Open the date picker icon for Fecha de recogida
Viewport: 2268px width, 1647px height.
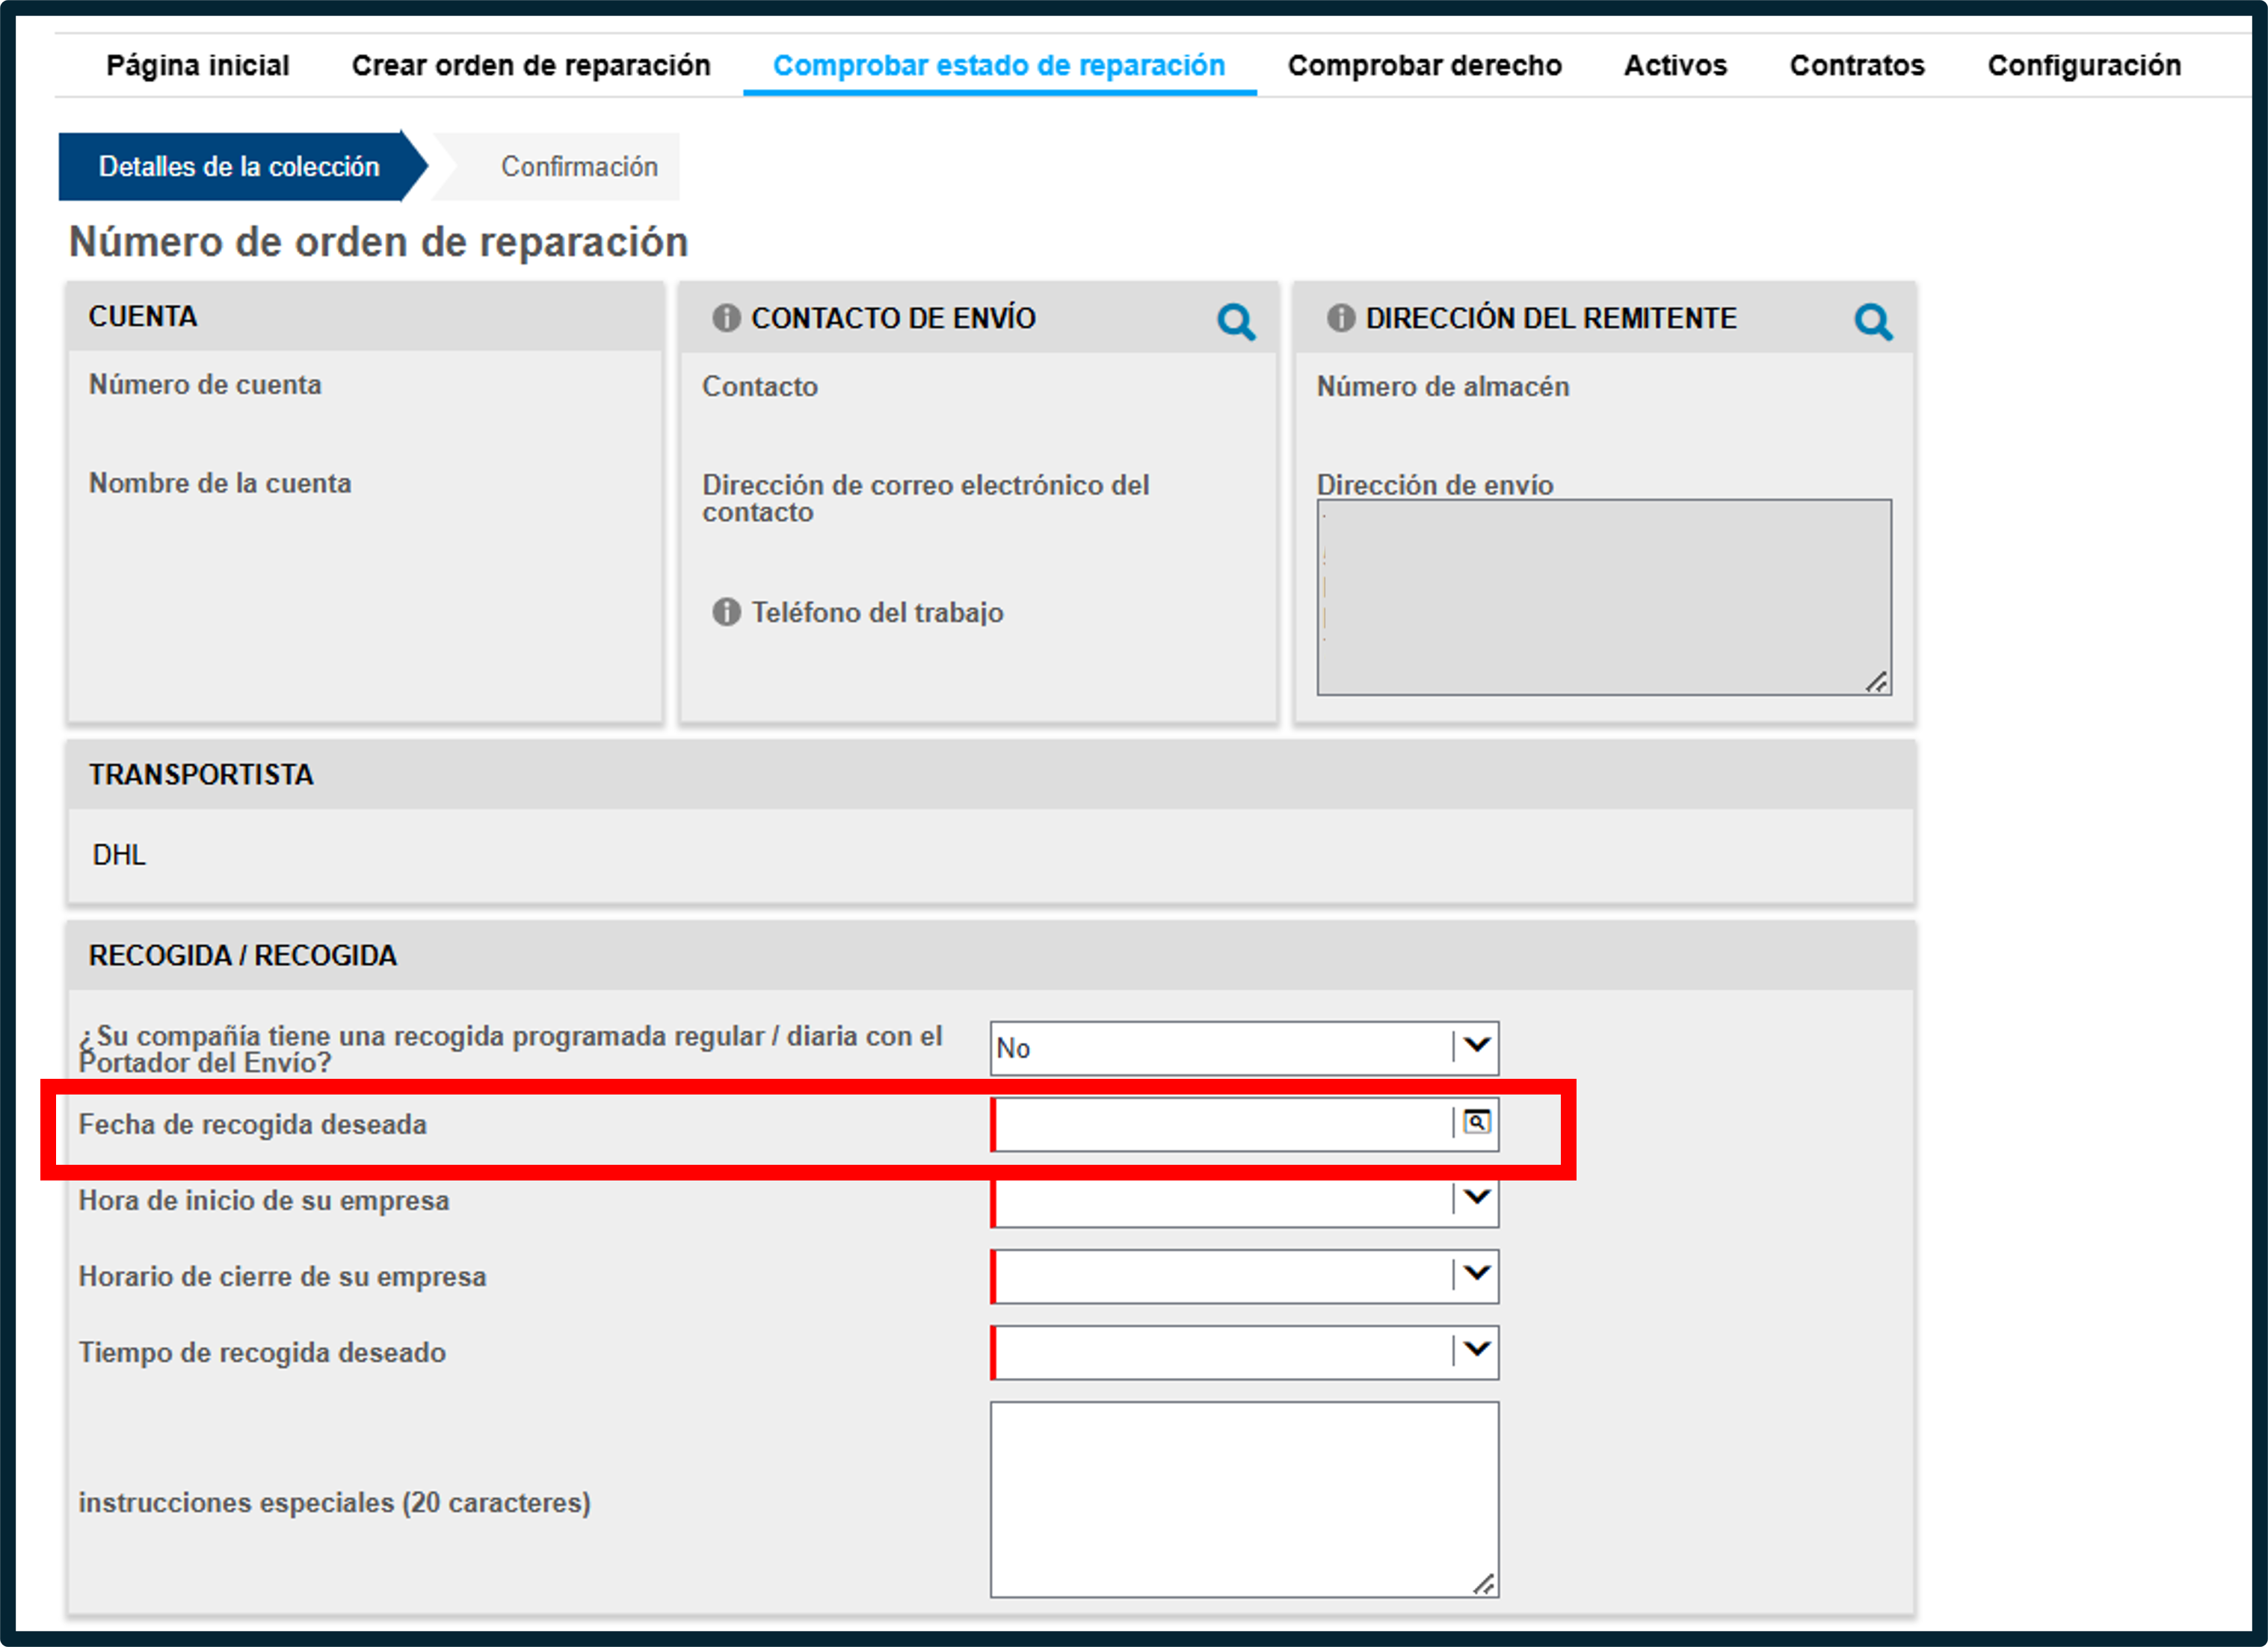(1476, 1122)
